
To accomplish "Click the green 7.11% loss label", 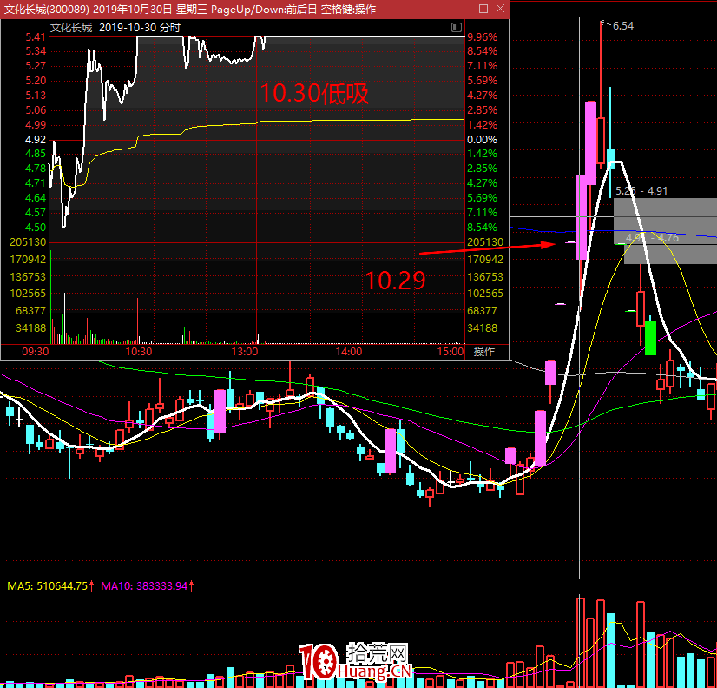I will (x=482, y=213).
